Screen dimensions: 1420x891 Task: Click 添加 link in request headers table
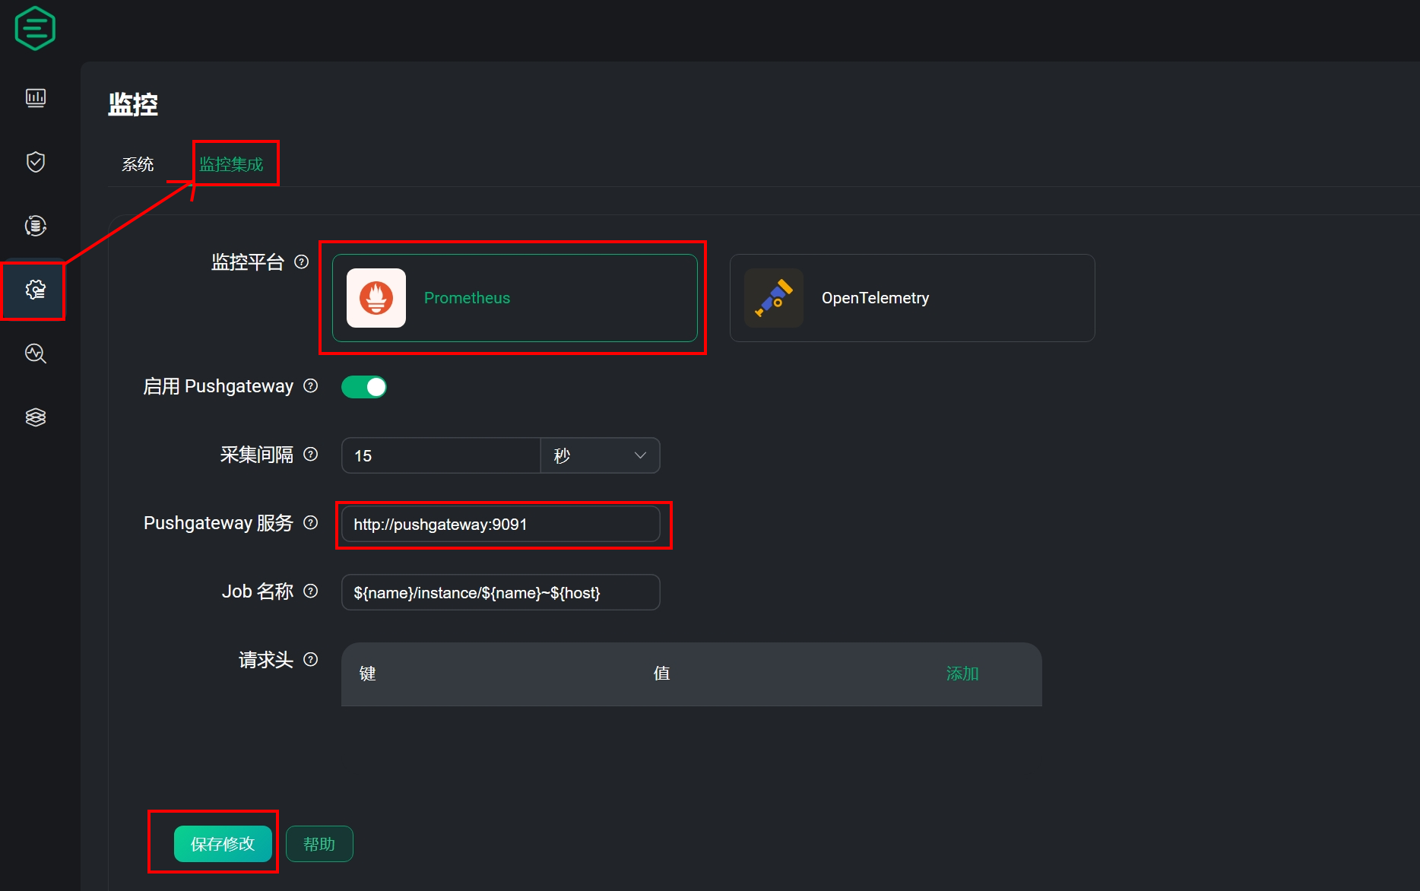pyautogui.click(x=962, y=674)
